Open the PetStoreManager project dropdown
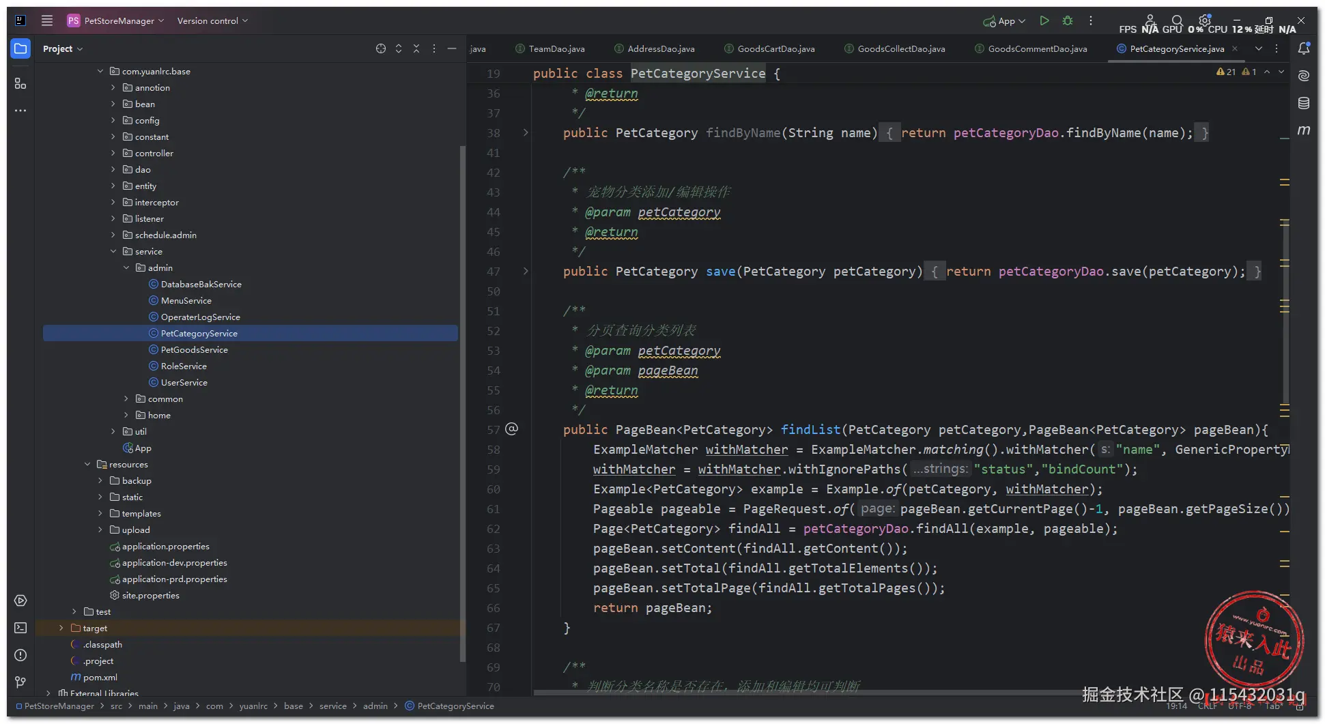 (x=115, y=20)
